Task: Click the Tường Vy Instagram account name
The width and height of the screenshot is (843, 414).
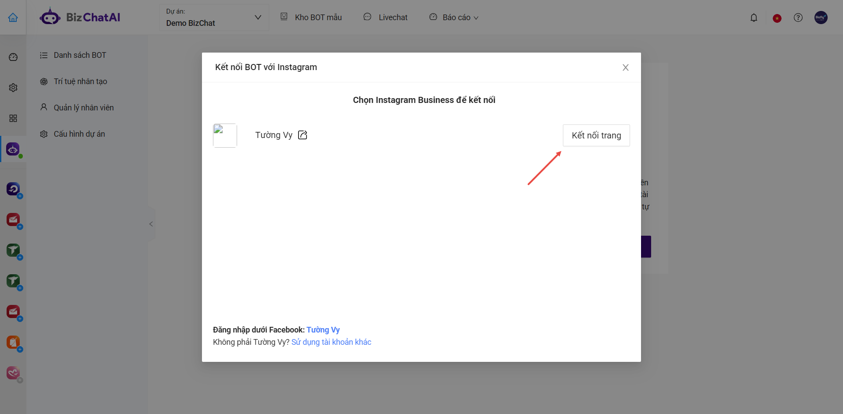Action: [x=274, y=135]
